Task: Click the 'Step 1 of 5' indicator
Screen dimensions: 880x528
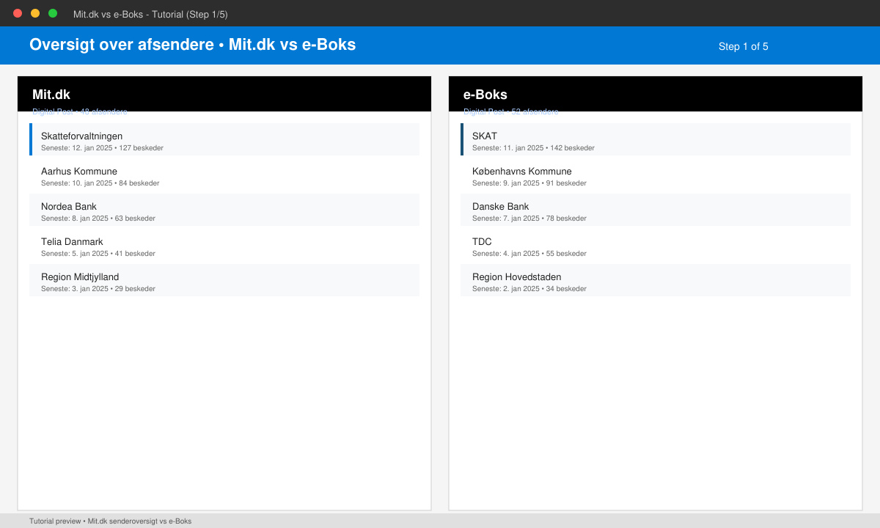Action: [x=744, y=46]
